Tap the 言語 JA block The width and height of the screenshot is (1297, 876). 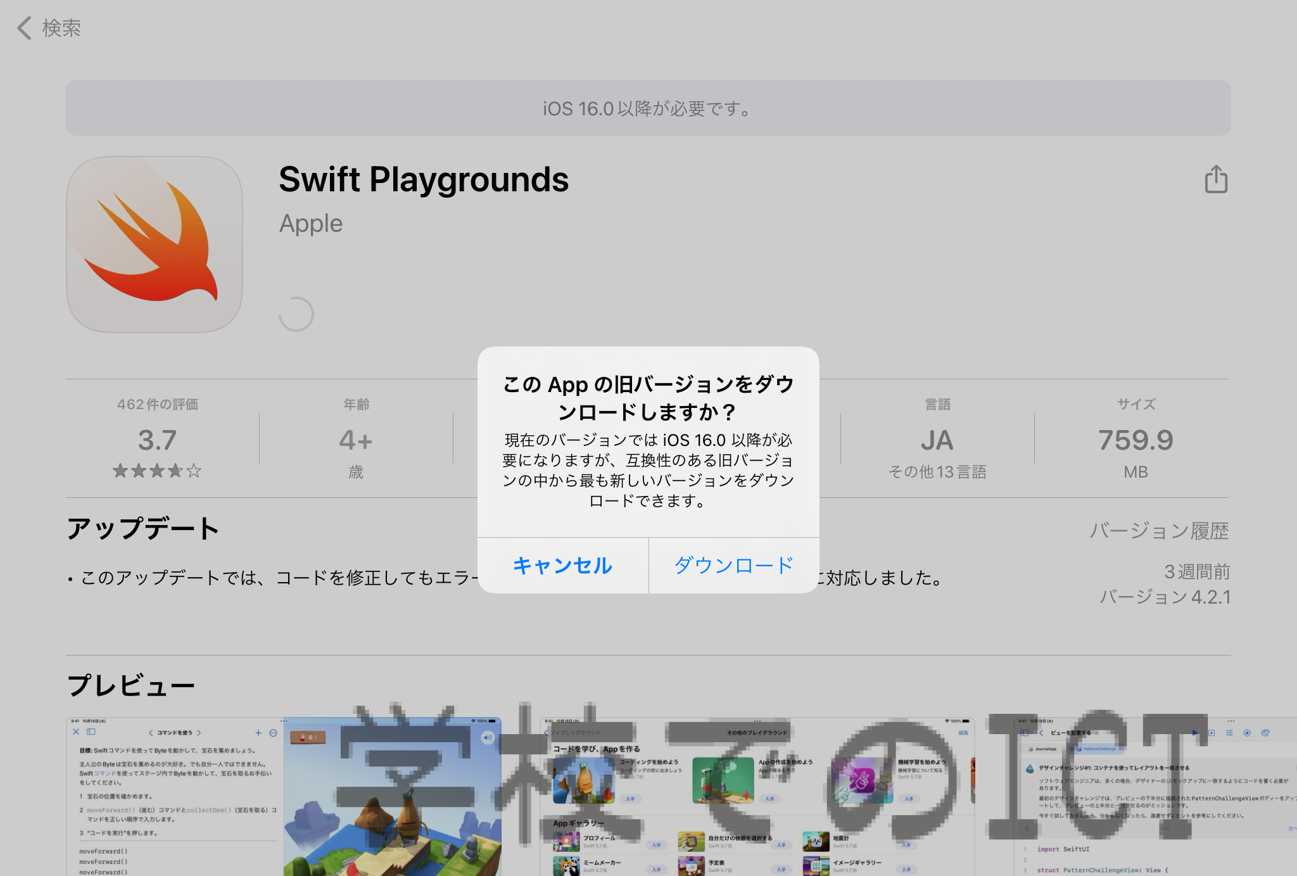pos(937,438)
